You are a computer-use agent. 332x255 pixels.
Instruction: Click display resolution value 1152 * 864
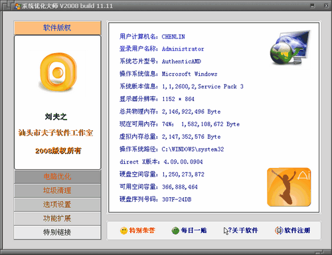click(178, 99)
